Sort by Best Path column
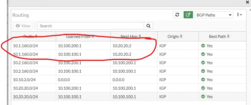 pos(222,36)
